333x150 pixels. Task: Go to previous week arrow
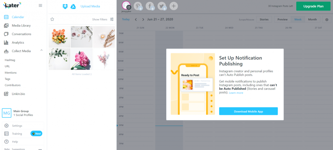point(136,19)
